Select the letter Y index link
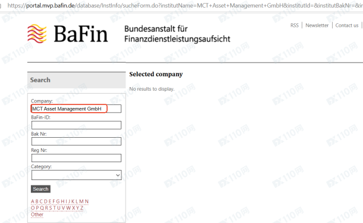This screenshot has height=223, width=363. (77, 208)
